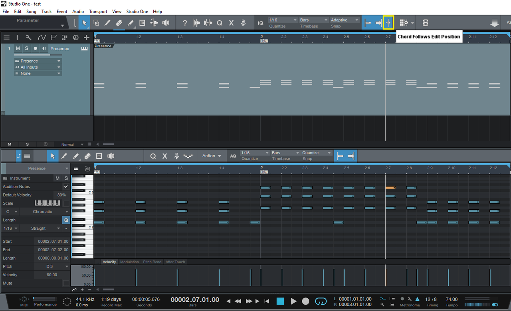This screenshot has height=311, width=511.
Task: Open the Adaptive Snap dropdown
Action: (345, 20)
